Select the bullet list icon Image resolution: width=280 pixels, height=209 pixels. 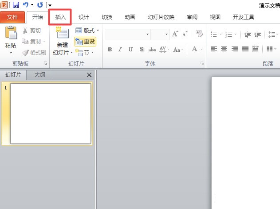214,34
